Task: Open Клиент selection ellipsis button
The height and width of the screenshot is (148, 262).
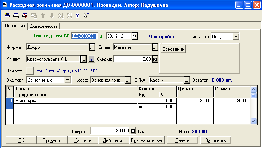Action: point(84,59)
